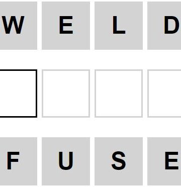The image size is (181, 187).
Task: Select the E tile in FUSE row
Action: [x=164, y=161]
